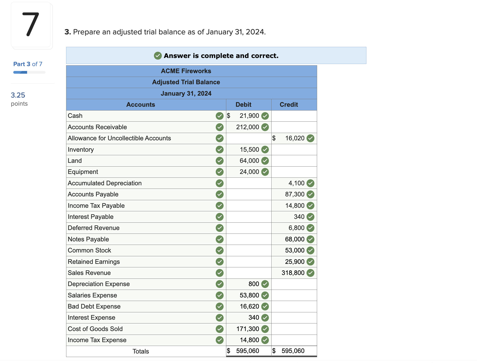Image resolution: width=477 pixels, height=363 pixels.
Task: Click the "3. Prepare an adjusted trial balance" instruction
Action: pyautogui.click(x=165, y=32)
